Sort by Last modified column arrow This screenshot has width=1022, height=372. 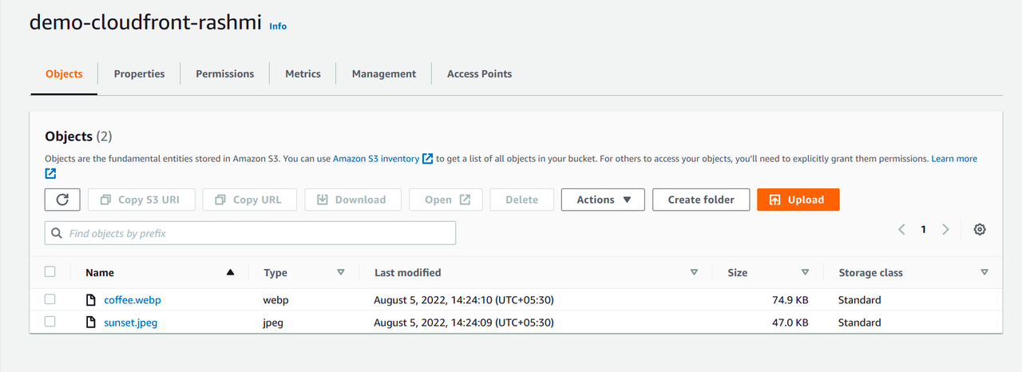(694, 272)
